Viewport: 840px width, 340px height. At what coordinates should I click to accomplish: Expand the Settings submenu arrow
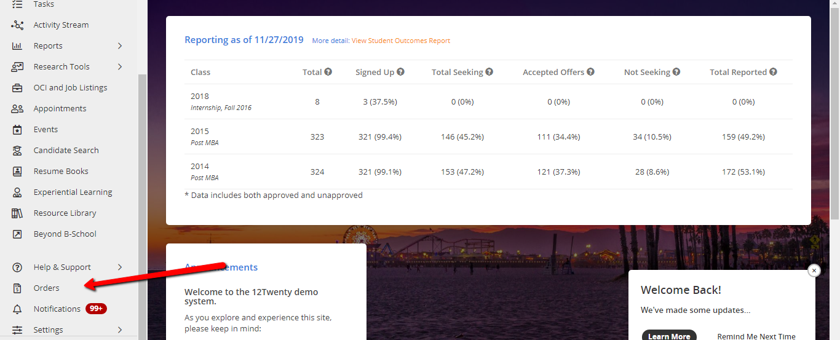pos(120,330)
